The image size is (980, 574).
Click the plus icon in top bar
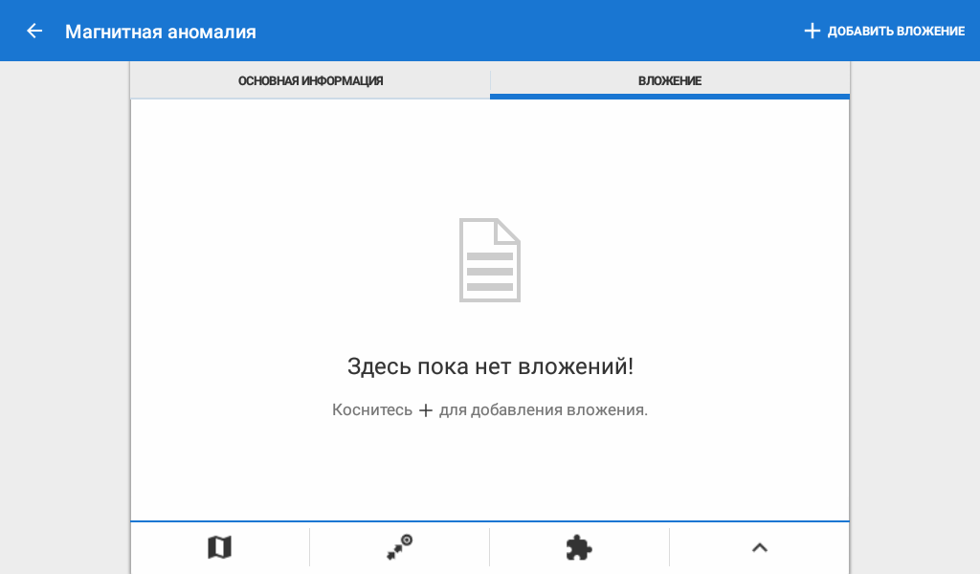(x=812, y=31)
